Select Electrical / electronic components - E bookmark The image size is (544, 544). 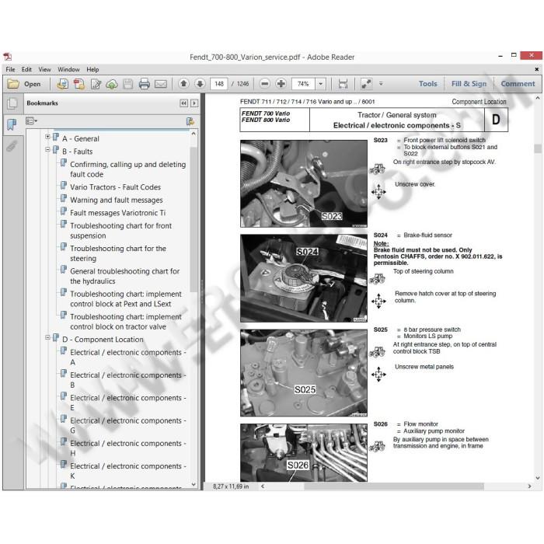[x=128, y=403]
